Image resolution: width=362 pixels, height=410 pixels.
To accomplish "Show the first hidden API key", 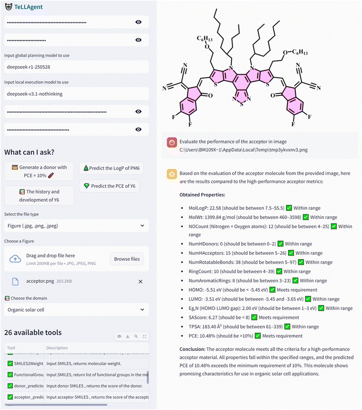I will tap(139, 22).
